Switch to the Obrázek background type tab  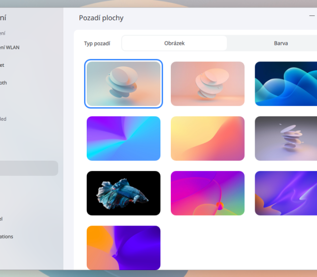174,43
